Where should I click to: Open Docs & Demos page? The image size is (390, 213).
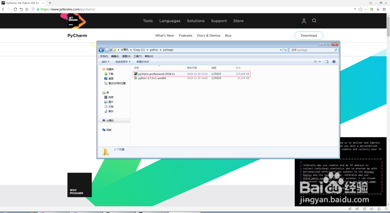[x=209, y=35]
